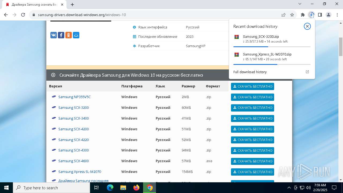Open Samsung_Xpress_SL-M2070.zip download entry
The height and width of the screenshot is (193, 343).
point(272,57)
